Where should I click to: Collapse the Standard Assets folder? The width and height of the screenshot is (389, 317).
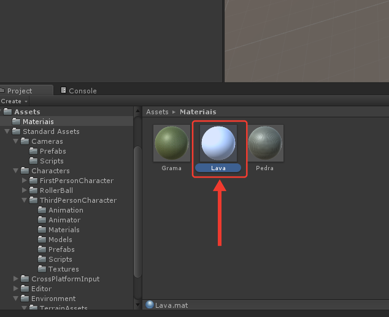7,131
